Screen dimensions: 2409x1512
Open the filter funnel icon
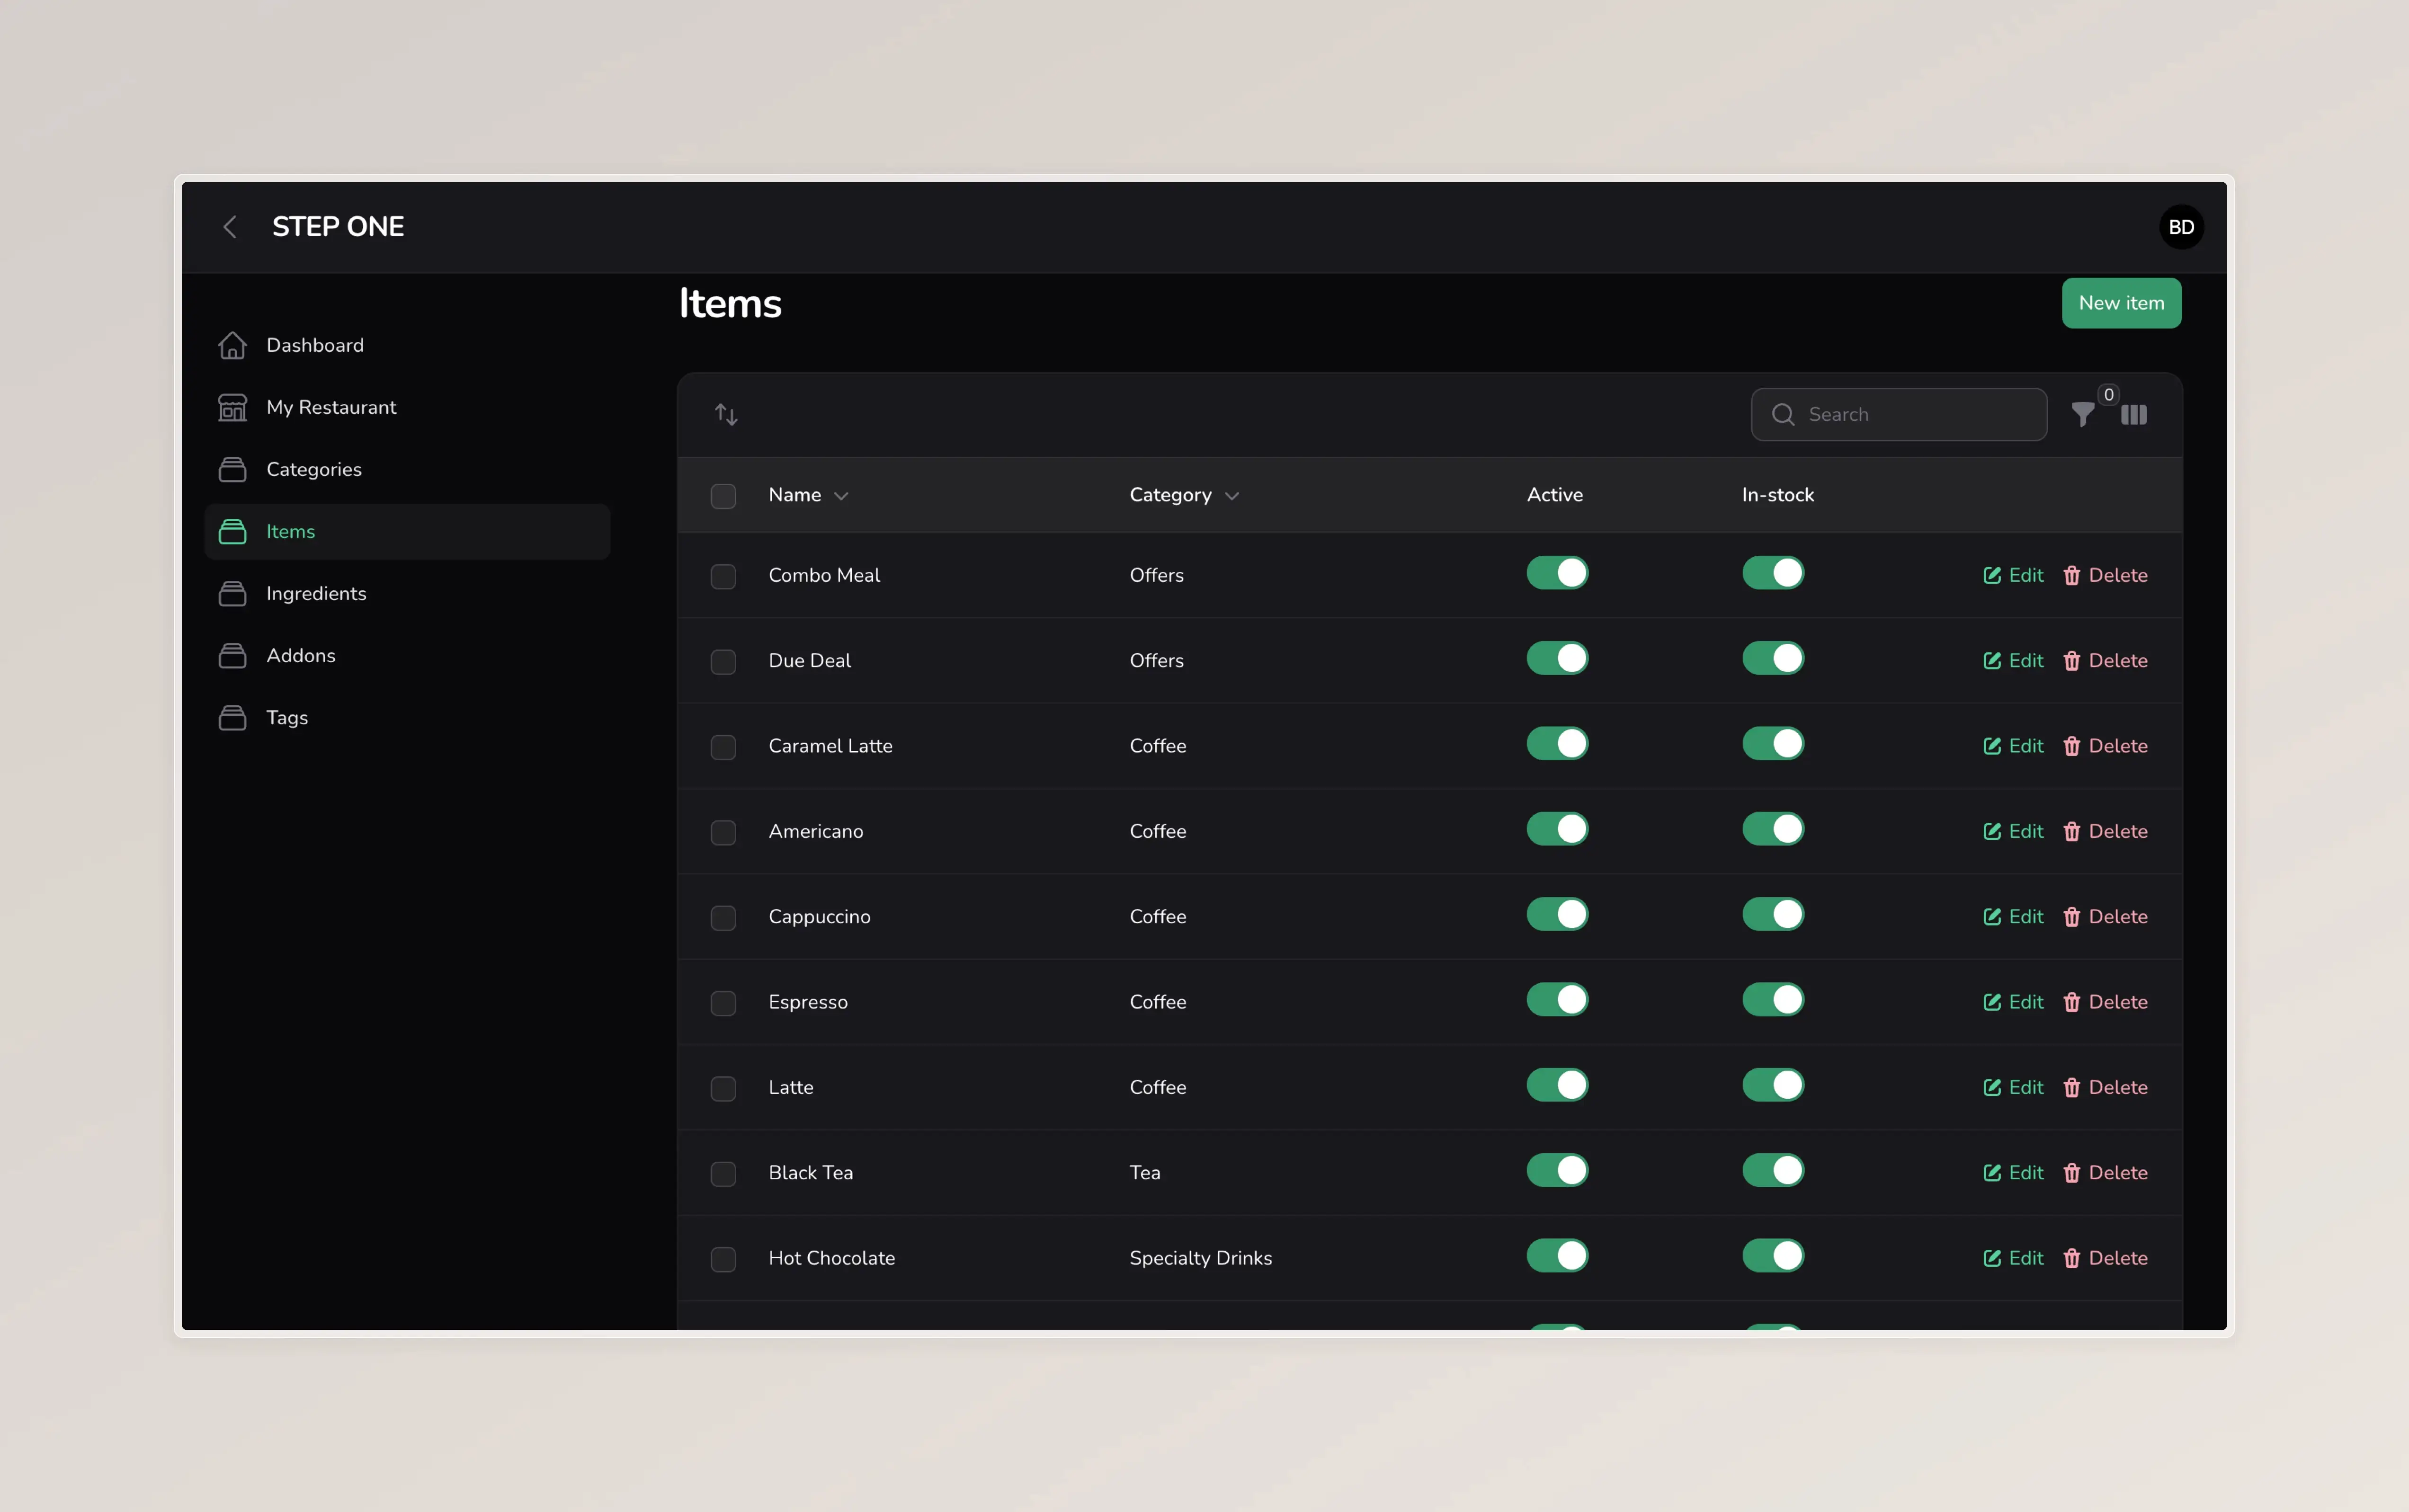click(x=2082, y=414)
